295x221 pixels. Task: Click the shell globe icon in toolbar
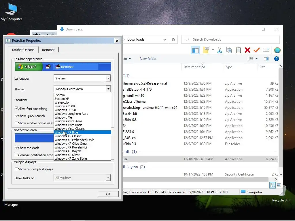[x=277, y=50]
